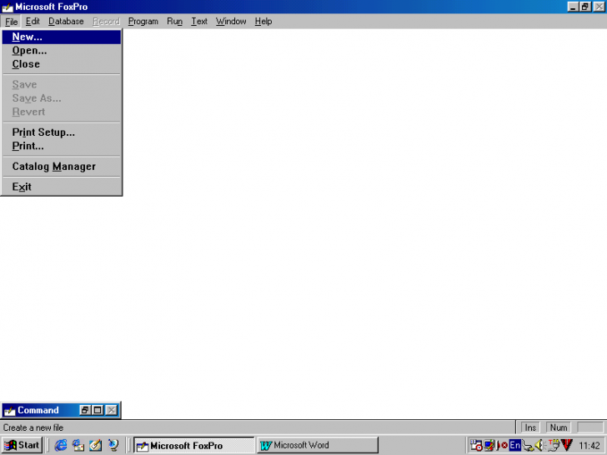The height and width of the screenshot is (455, 607).
Task: Select Close in the File menu
Action: click(26, 64)
